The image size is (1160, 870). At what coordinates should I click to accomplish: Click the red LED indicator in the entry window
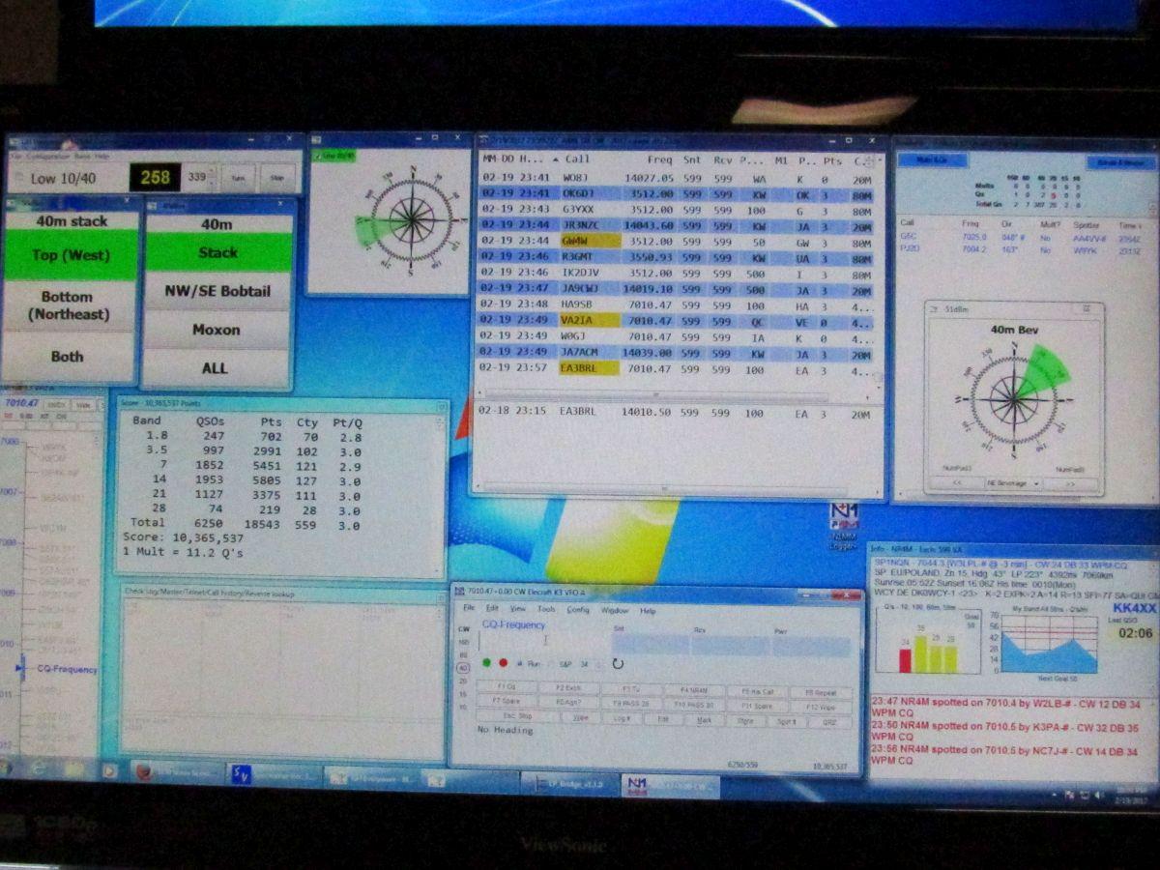[503, 663]
